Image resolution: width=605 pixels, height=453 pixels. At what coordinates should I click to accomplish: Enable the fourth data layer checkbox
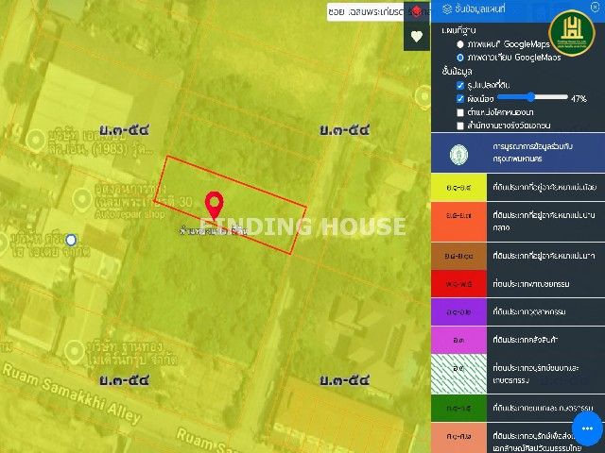pos(459,126)
